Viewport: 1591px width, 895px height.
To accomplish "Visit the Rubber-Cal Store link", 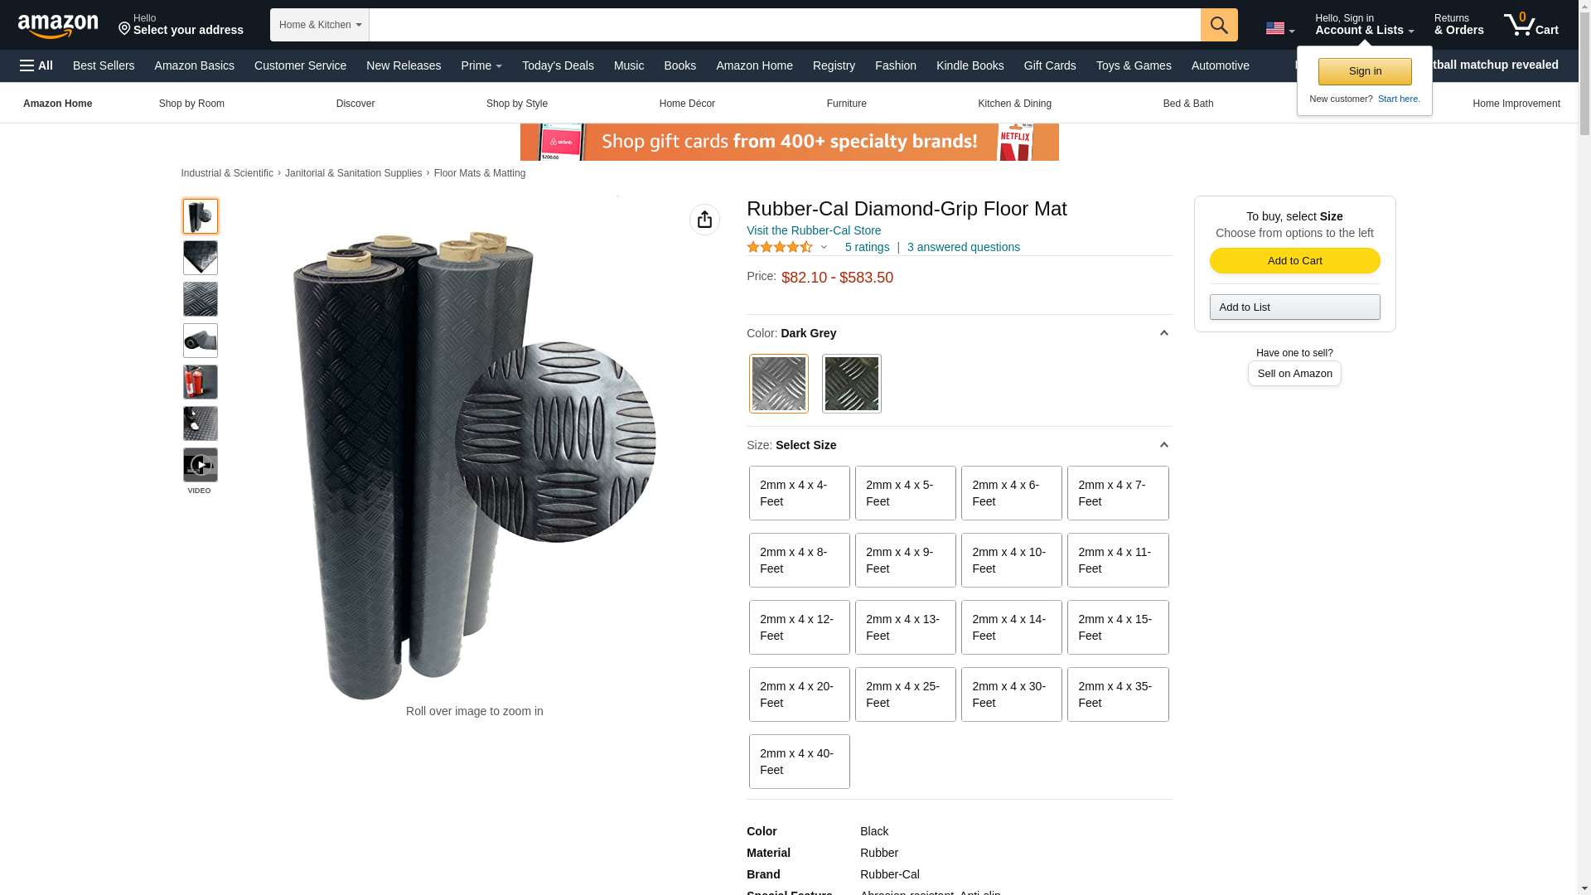I will (814, 230).
